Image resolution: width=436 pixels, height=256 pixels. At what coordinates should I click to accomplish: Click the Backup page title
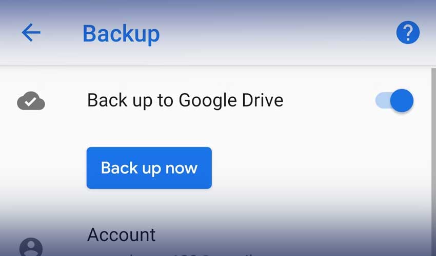pyautogui.click(x=121, y=34)
